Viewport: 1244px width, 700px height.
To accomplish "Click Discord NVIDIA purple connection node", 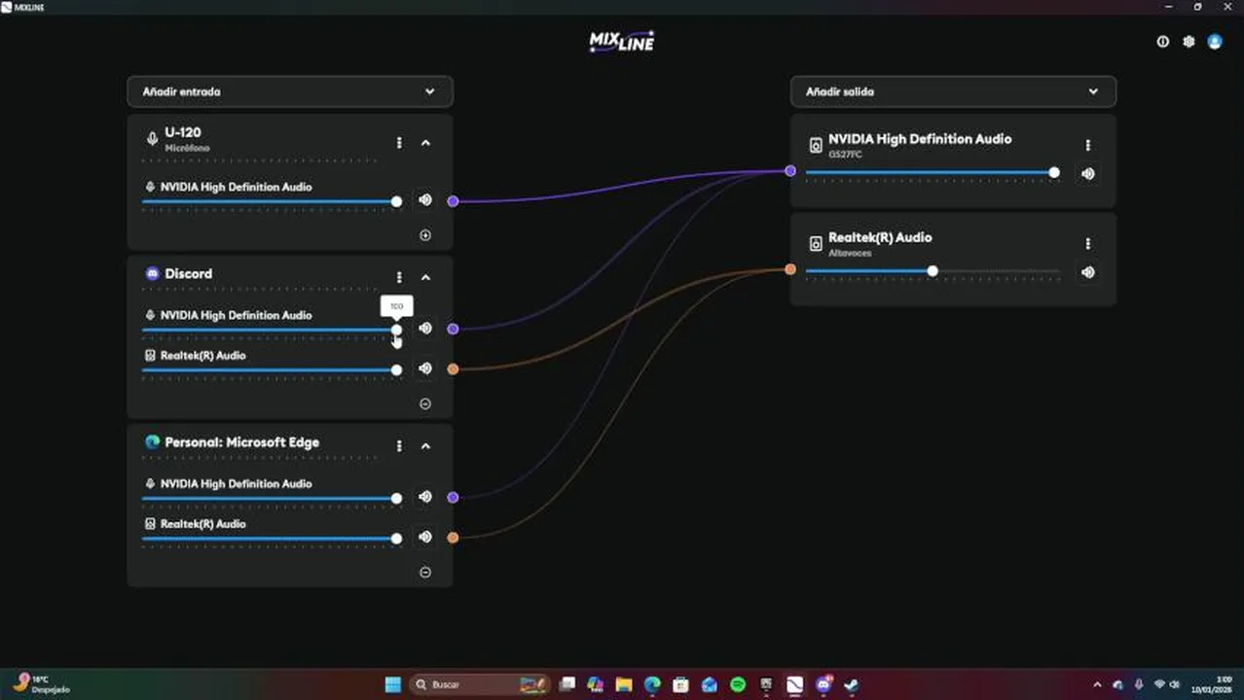I will [x=453, y=329].
